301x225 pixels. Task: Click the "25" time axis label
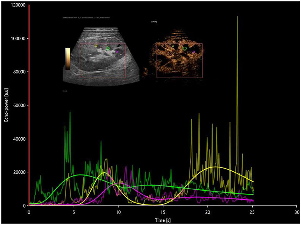pyautogui.click(x=252, y=212)
